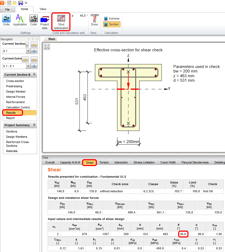Click the Save icon in quick access toolbar
Image resolution: width=225 pixels, height=252 pixels.
[x=20, y=3]
